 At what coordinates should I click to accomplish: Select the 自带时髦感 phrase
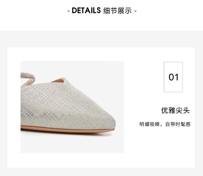[x=178, y=124]
